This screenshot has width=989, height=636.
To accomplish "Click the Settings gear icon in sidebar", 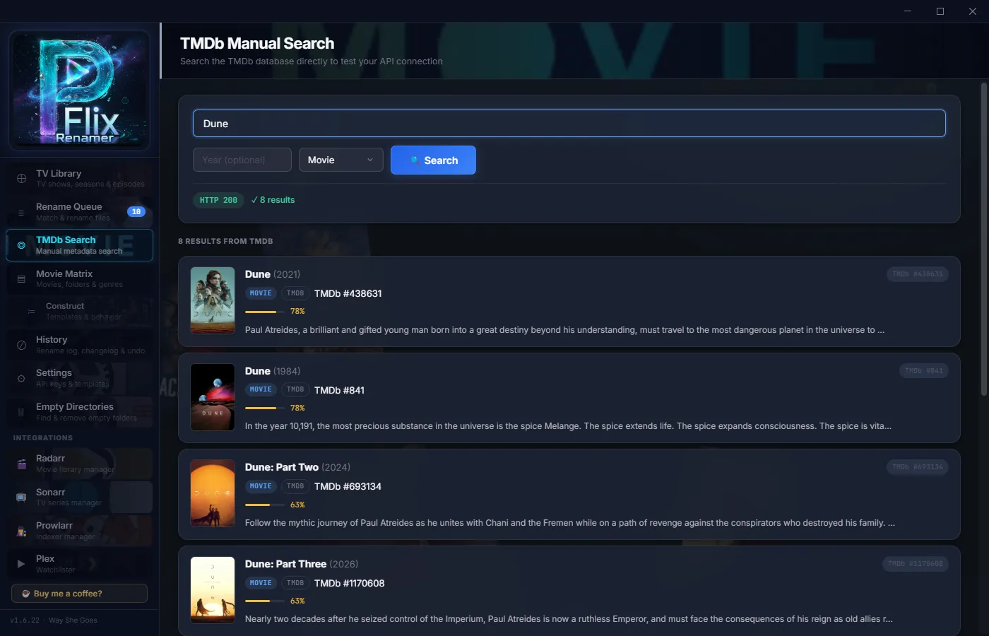I will [x=21, y=378].
